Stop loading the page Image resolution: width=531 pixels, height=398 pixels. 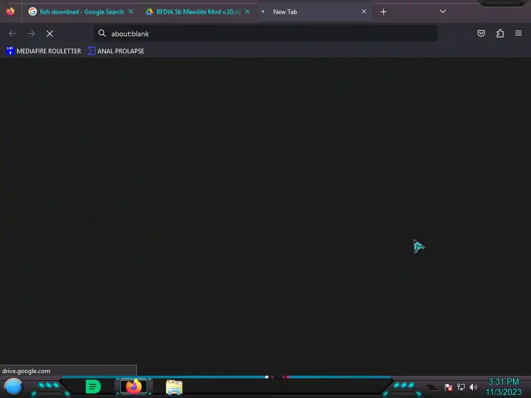[50, 34]
